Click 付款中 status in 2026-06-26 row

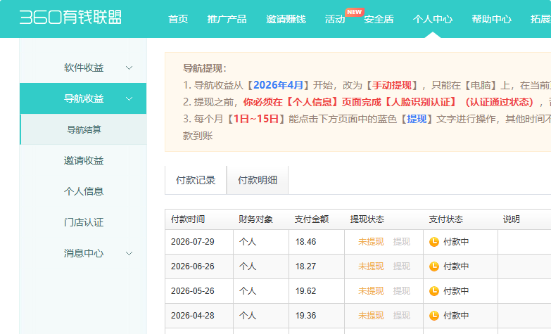(x=456, y=266)
